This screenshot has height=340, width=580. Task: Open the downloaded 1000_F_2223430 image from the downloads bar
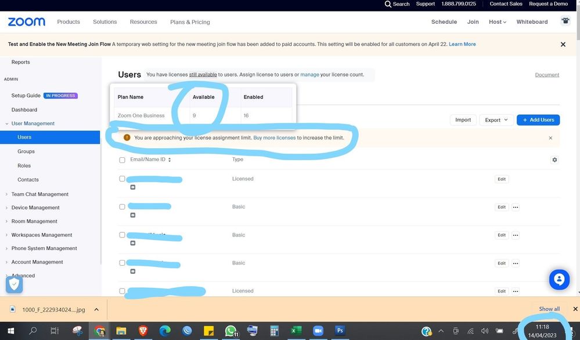tap(52, 309)
